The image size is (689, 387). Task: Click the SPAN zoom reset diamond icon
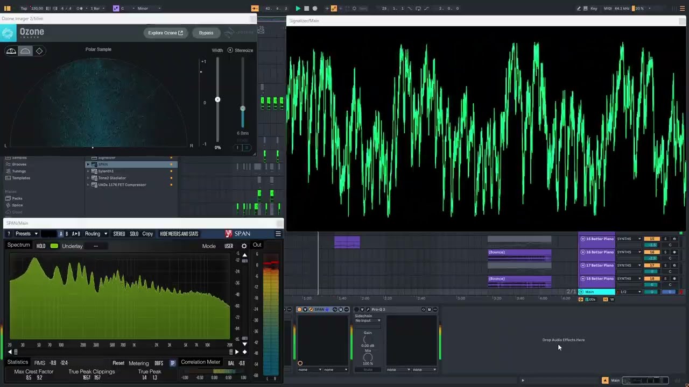[244, 352]
